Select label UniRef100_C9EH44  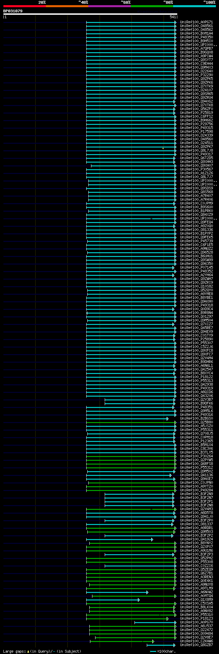click(x=196, y=64)
